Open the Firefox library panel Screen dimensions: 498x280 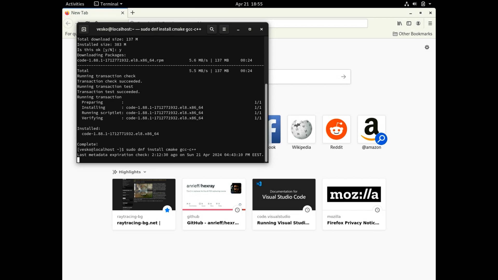[x=399, y=23]
